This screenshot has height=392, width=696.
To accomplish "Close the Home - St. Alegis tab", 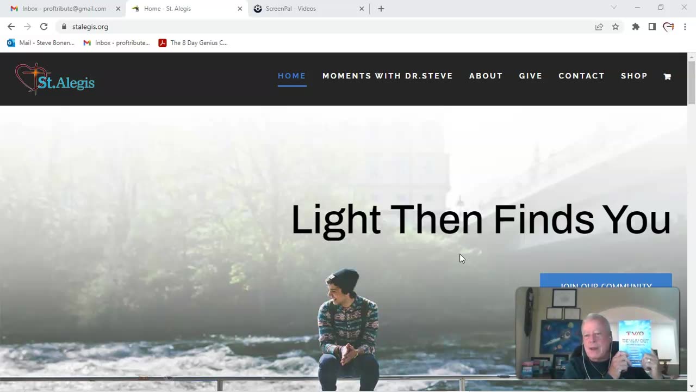I will (240, 9).
